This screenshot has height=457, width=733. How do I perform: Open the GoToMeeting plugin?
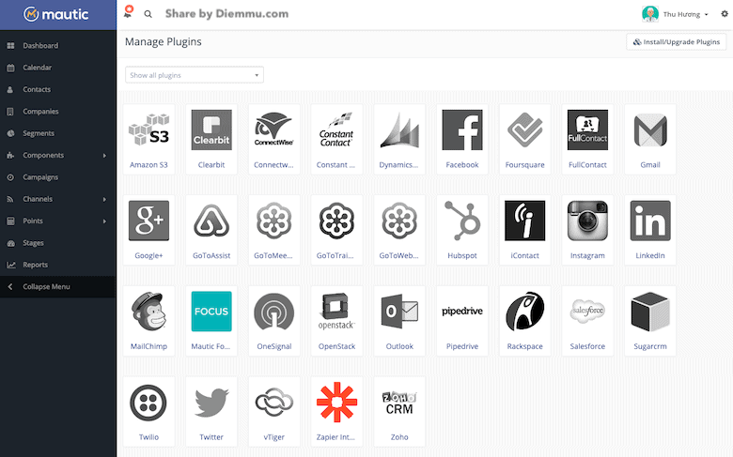pos(274,230)
